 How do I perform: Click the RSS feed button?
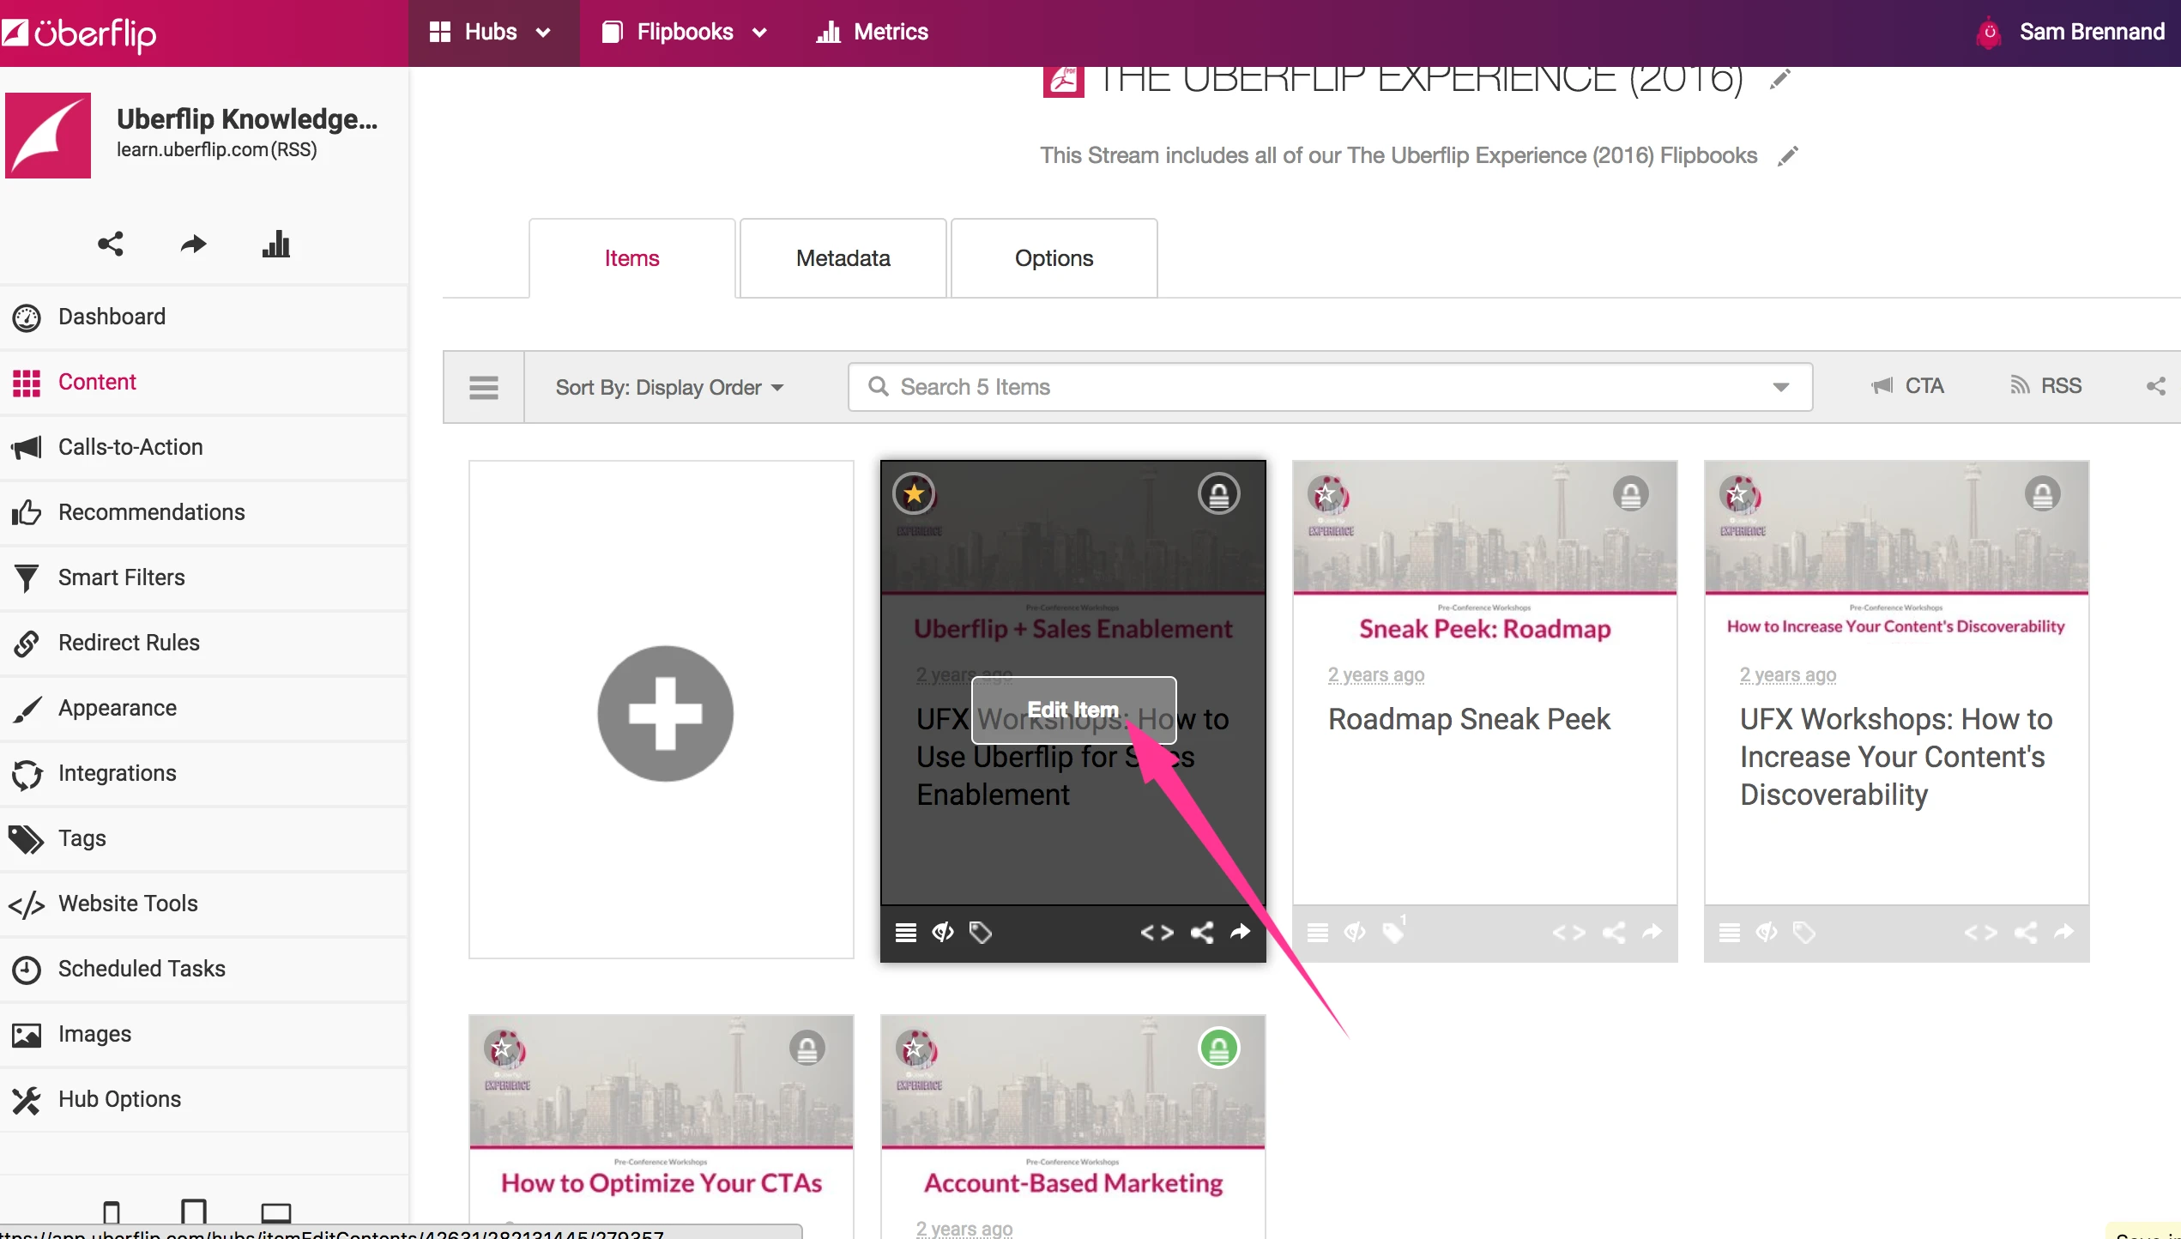coord(2045,386)
